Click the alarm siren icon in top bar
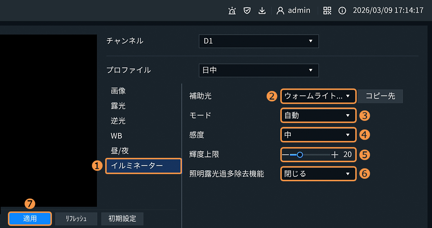Viewport: 432px width, 228px height. point(232,11)
